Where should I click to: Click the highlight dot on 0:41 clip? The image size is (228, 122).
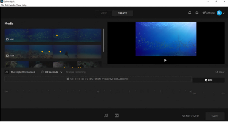click(x=57, y=35)
